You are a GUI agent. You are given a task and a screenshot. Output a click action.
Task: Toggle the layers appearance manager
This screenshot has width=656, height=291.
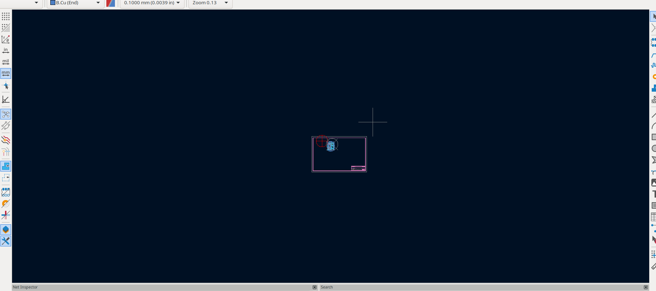coord(6,230)
